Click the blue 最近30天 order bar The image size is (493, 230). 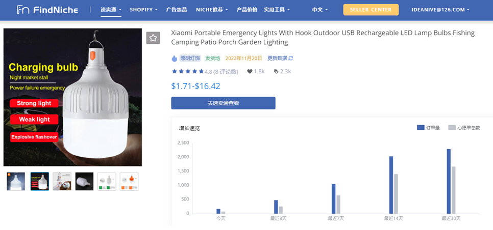[449, 182]
